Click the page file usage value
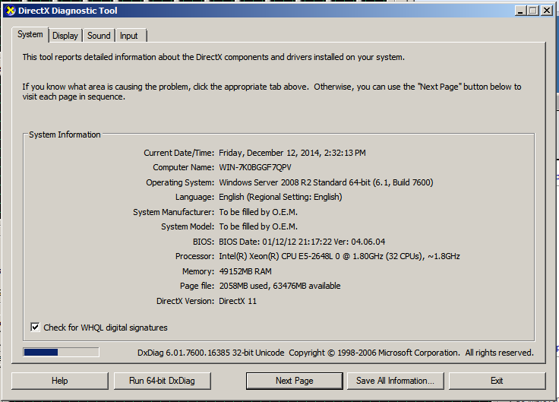This screenshot has width=559, height=402. [279, 286]
